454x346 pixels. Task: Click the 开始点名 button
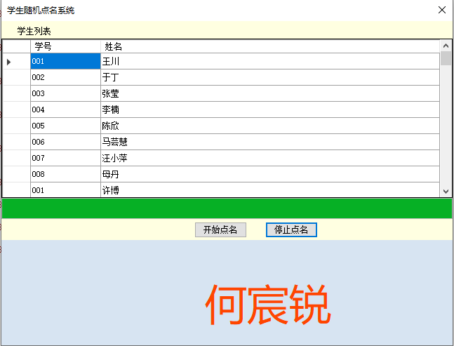pos(220,229)
